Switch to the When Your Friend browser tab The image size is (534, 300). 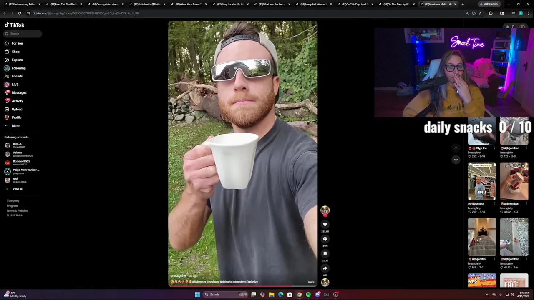[188, 4]
